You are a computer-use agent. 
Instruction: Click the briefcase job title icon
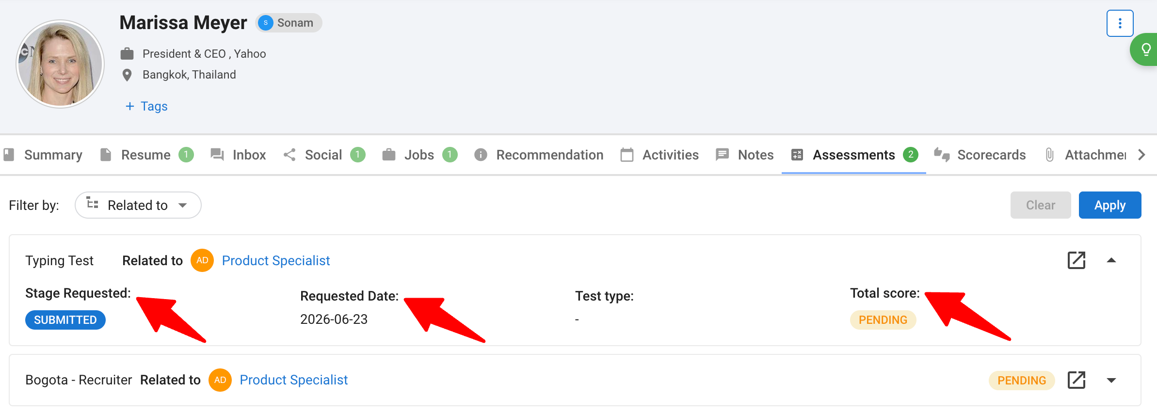(127, 54)
